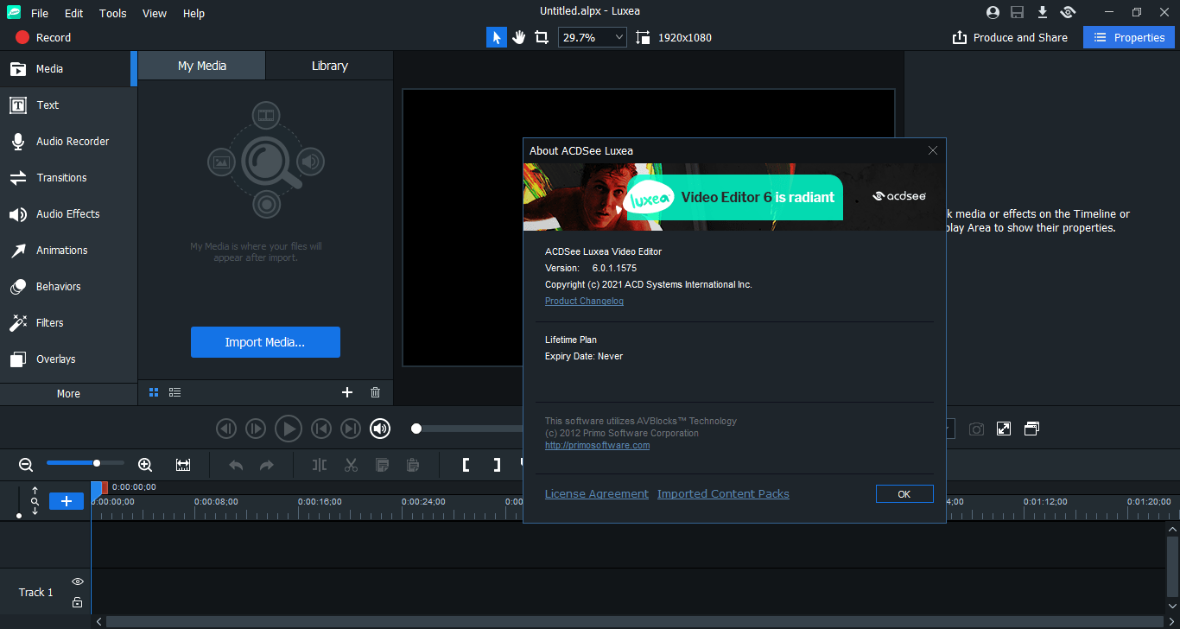Open the View menu
This screenshot has height=629, width=1180.
click(x=155, y=13)
